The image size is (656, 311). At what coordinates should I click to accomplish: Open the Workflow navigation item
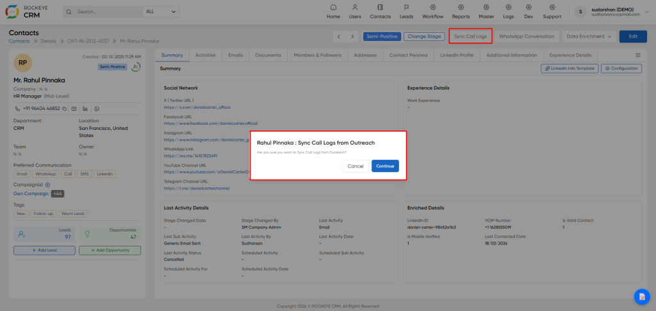pos(432,12)
